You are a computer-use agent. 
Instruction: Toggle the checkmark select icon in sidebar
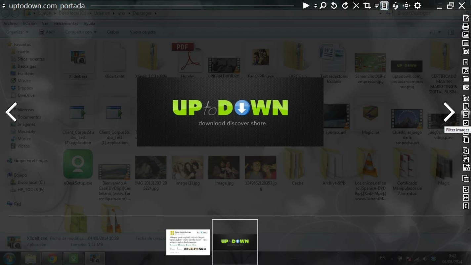coord(466,123)
